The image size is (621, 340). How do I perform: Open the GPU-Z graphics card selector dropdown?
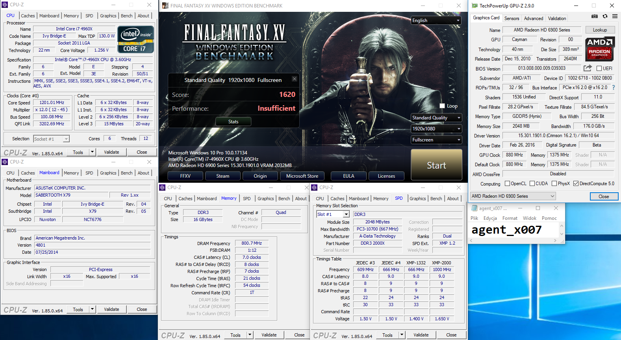point(513,196)
